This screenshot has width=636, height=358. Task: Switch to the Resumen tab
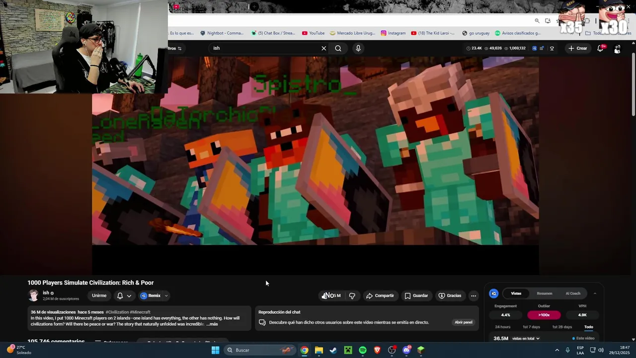545,293
